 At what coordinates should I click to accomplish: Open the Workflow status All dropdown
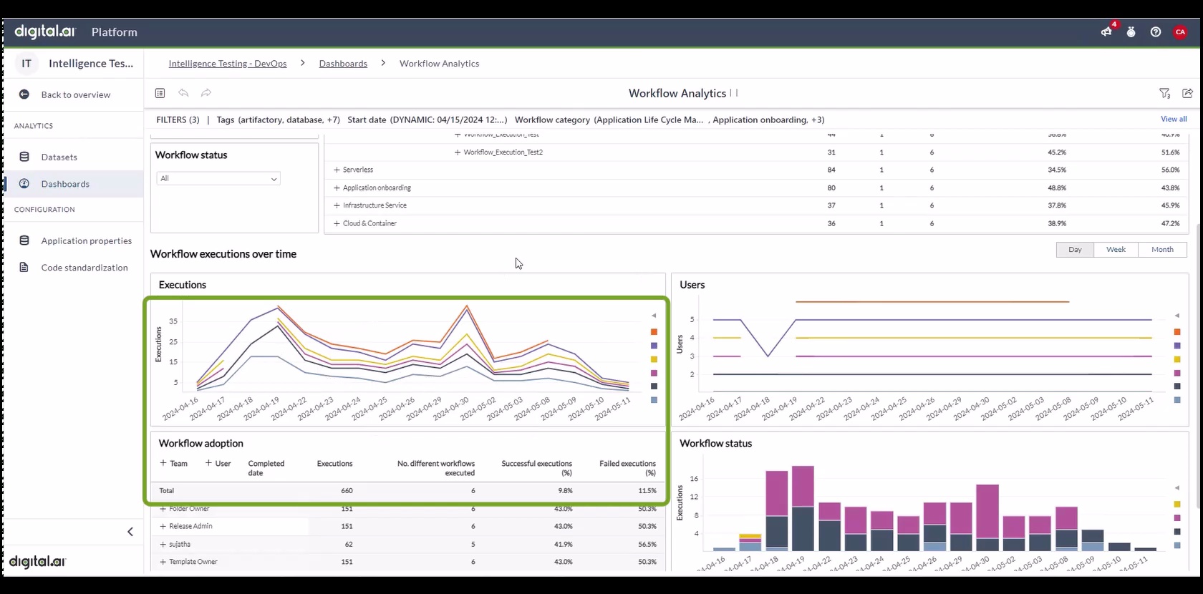pos(218,179)
